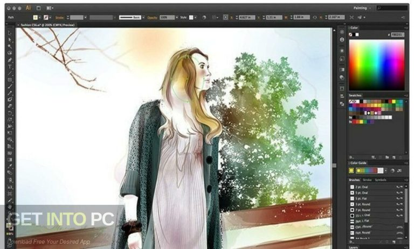Screen dimensions: 414x249
Task: Select the 3 pt. Round brush
Action: tap(376, 204)
